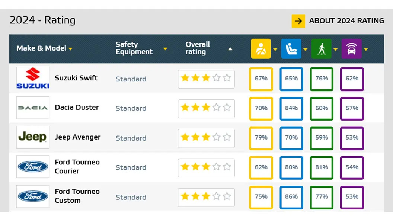Click the yellow arrow icon beside About 2024 Rating

(298, 21)
